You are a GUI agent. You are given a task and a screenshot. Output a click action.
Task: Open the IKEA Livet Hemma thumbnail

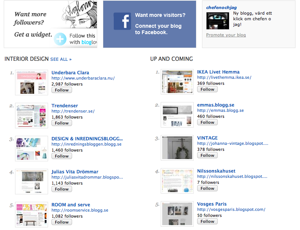point(177,82)
